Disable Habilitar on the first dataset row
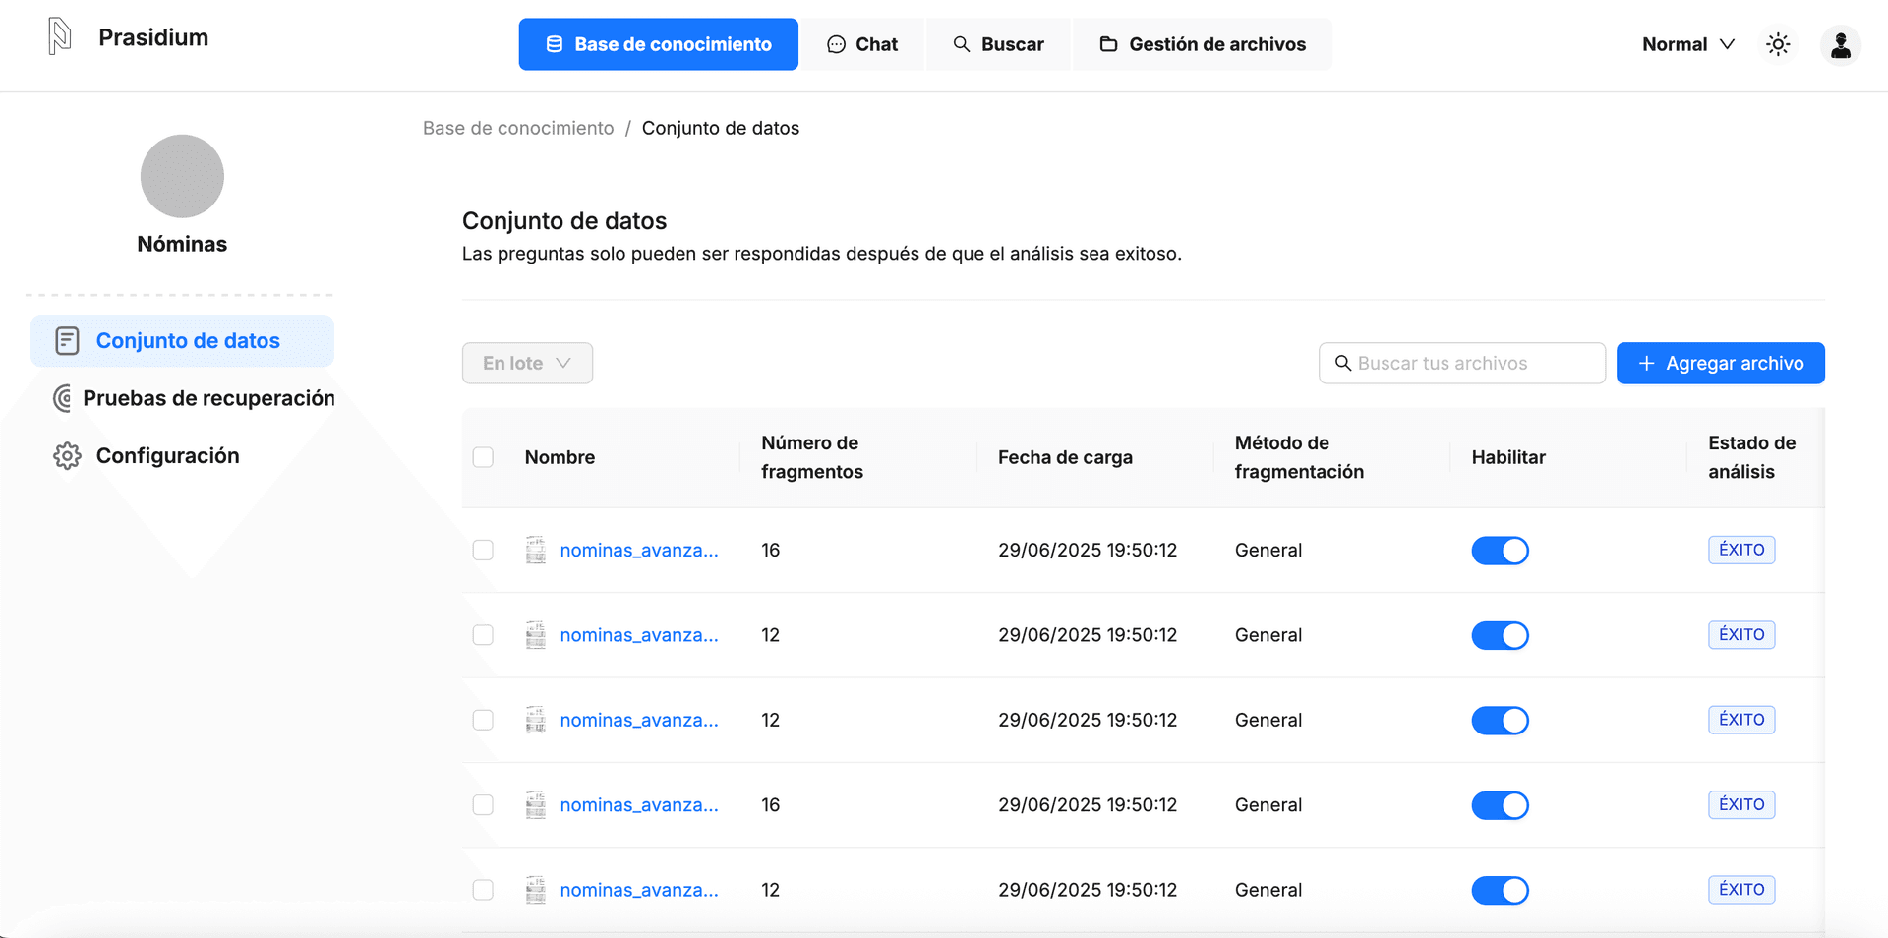Screen dimensions: 1888x938 [1500, 550]
